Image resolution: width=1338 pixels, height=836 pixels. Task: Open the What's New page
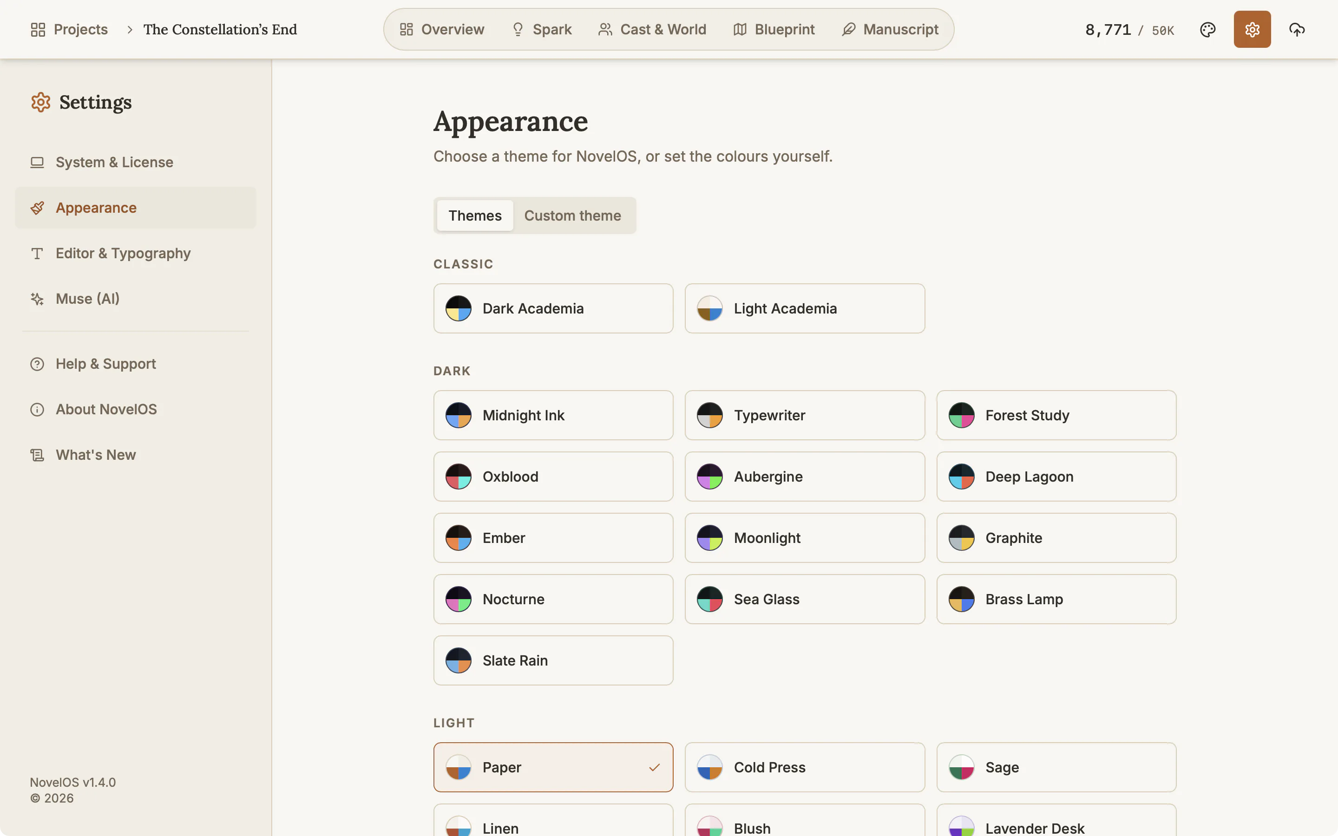point(136,455)
